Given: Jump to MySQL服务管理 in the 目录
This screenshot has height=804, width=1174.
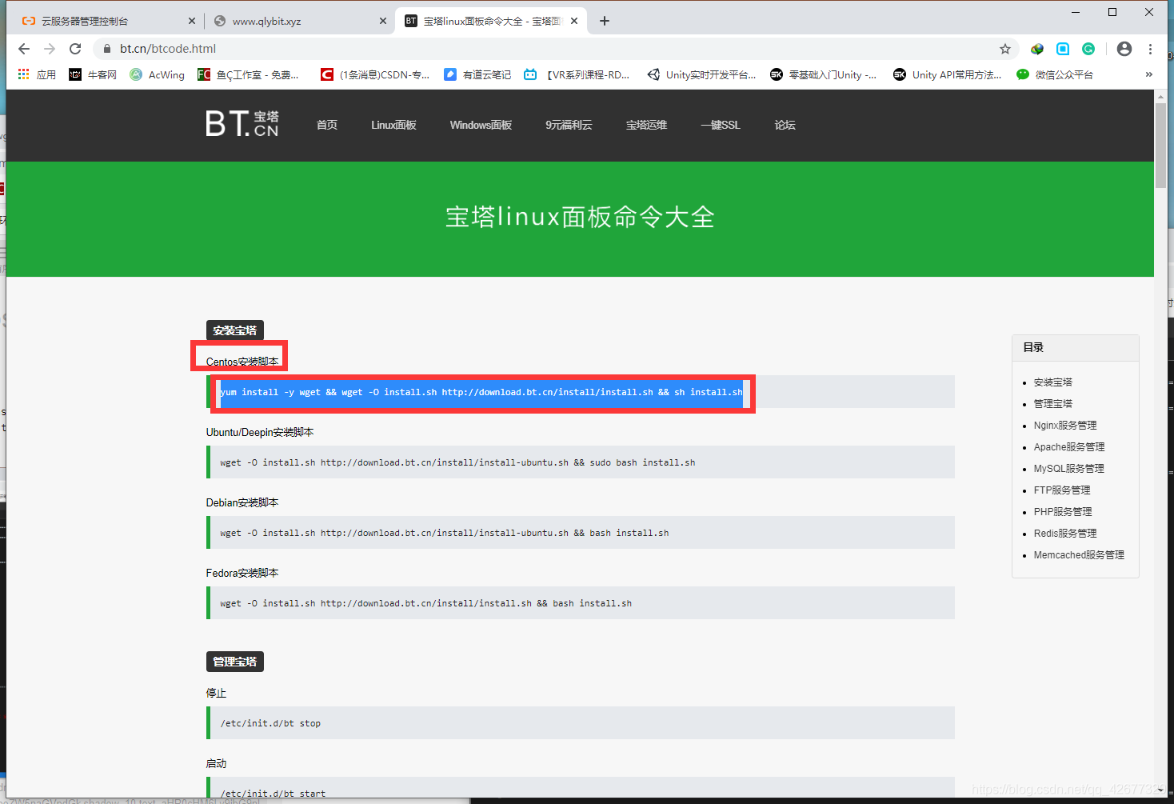Looking at the screenshot, I should pyautogui.click(x=1068, y=469).
